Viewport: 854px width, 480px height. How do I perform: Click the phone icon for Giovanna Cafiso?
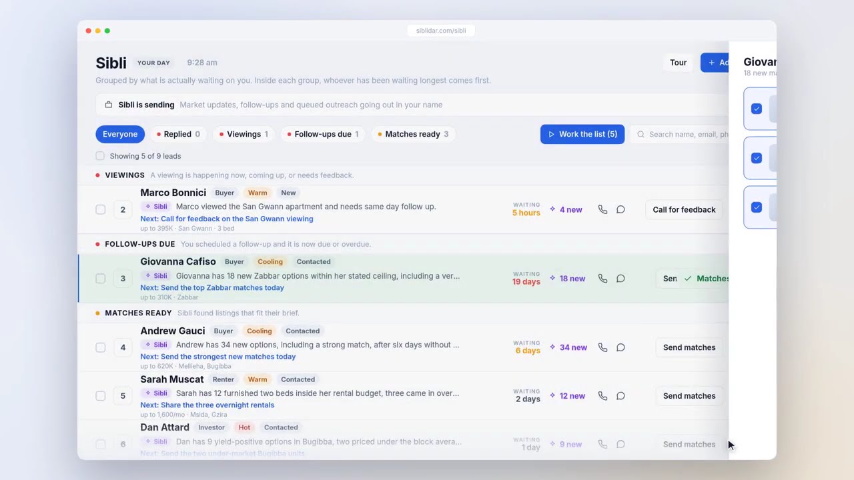coord(602,279)
